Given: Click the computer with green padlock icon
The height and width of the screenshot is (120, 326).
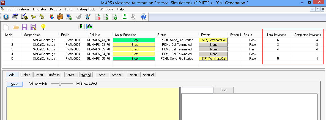Looking at the screenshot, I should tap(69, 17).
